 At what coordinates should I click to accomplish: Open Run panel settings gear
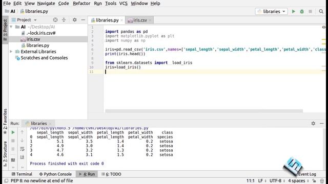[313, 123]
